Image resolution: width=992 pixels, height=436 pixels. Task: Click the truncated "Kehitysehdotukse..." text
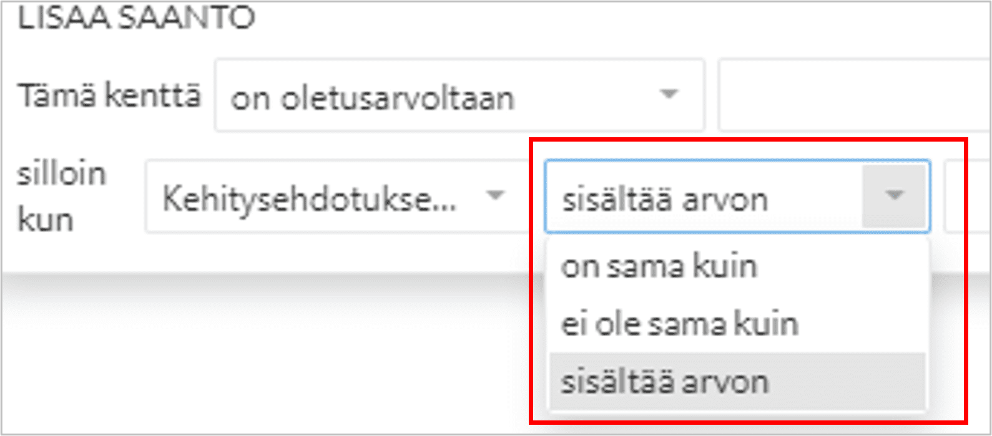point(310,200)
